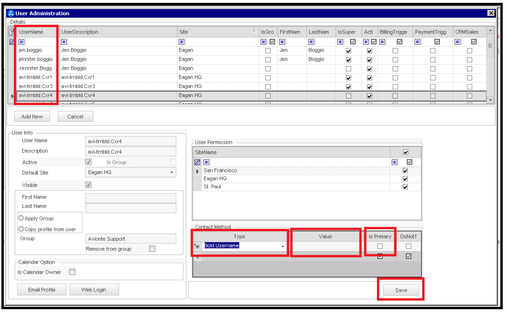Toggle the Active checkbox in User Info

click(x=89, y=162)
